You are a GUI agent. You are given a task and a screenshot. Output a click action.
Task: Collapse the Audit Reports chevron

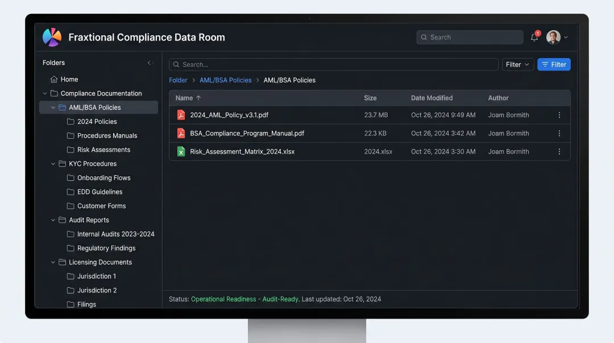point(53,220)
